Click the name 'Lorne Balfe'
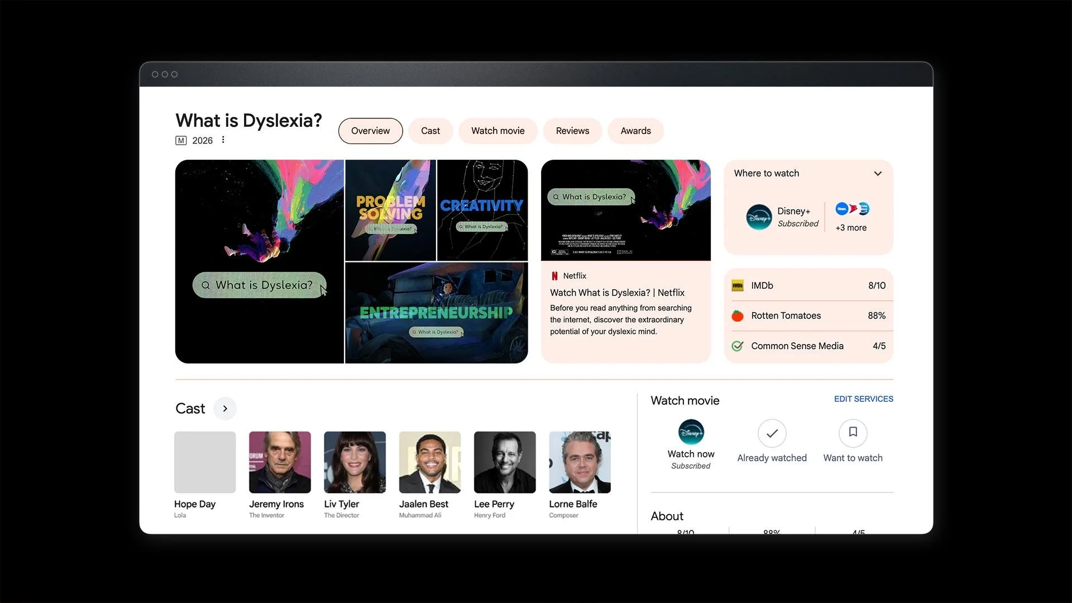 tap(573, 504)
